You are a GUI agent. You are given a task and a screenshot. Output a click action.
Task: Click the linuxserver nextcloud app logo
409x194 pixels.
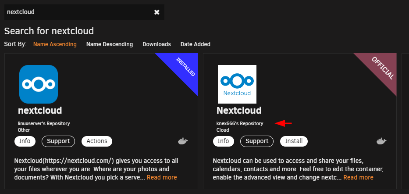click(x=39, y=84)
